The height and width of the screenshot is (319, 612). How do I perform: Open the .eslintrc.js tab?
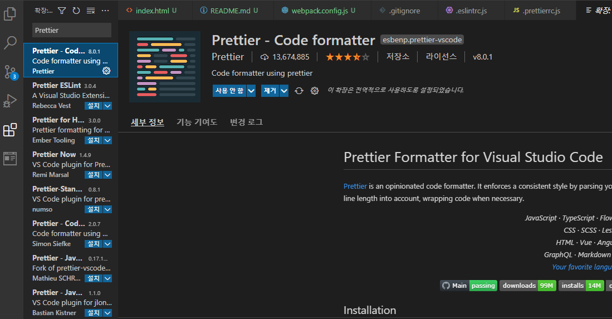pos(471,11)
